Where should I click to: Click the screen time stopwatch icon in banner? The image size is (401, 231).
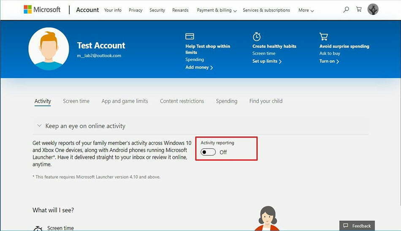coord(257,37)
